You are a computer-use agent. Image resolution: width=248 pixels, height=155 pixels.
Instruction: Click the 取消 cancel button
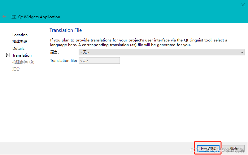(x=233, y=149)
